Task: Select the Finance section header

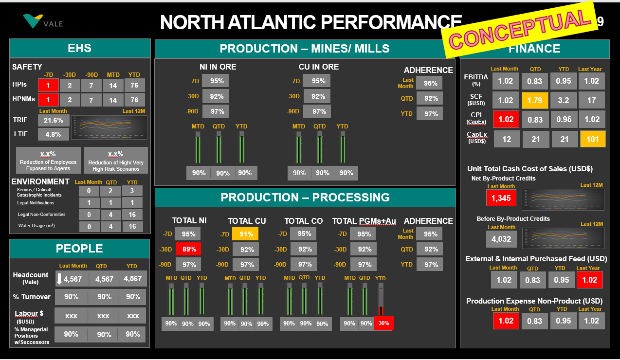Action: (x=534, y=49)
